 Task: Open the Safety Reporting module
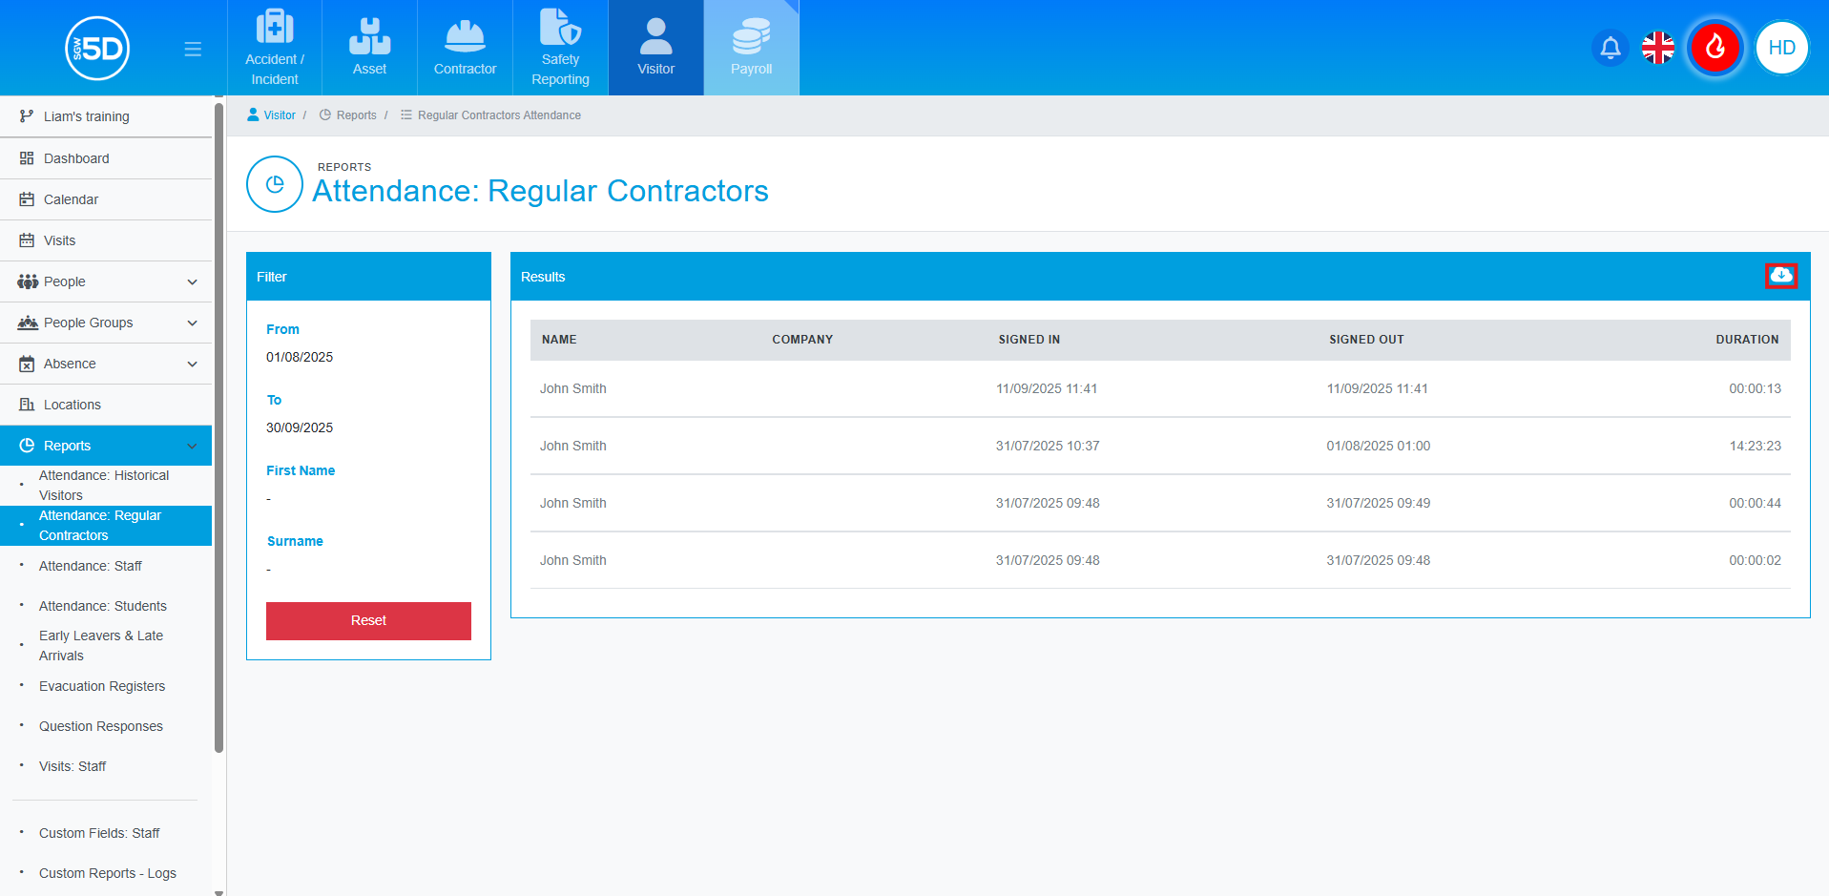(560, 48)
